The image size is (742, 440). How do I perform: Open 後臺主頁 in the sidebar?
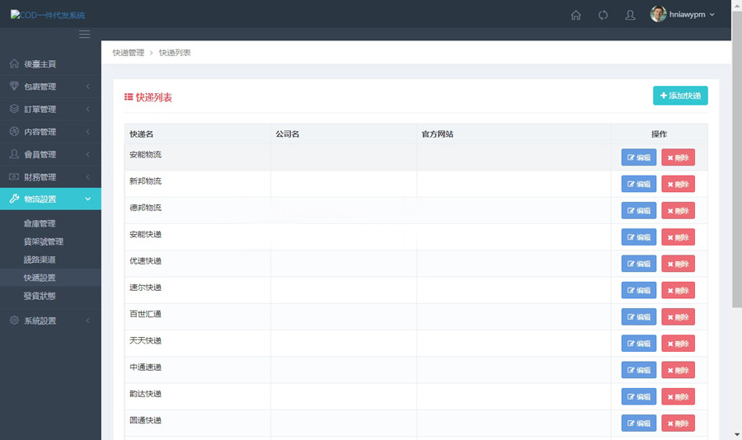coord(40,64)
